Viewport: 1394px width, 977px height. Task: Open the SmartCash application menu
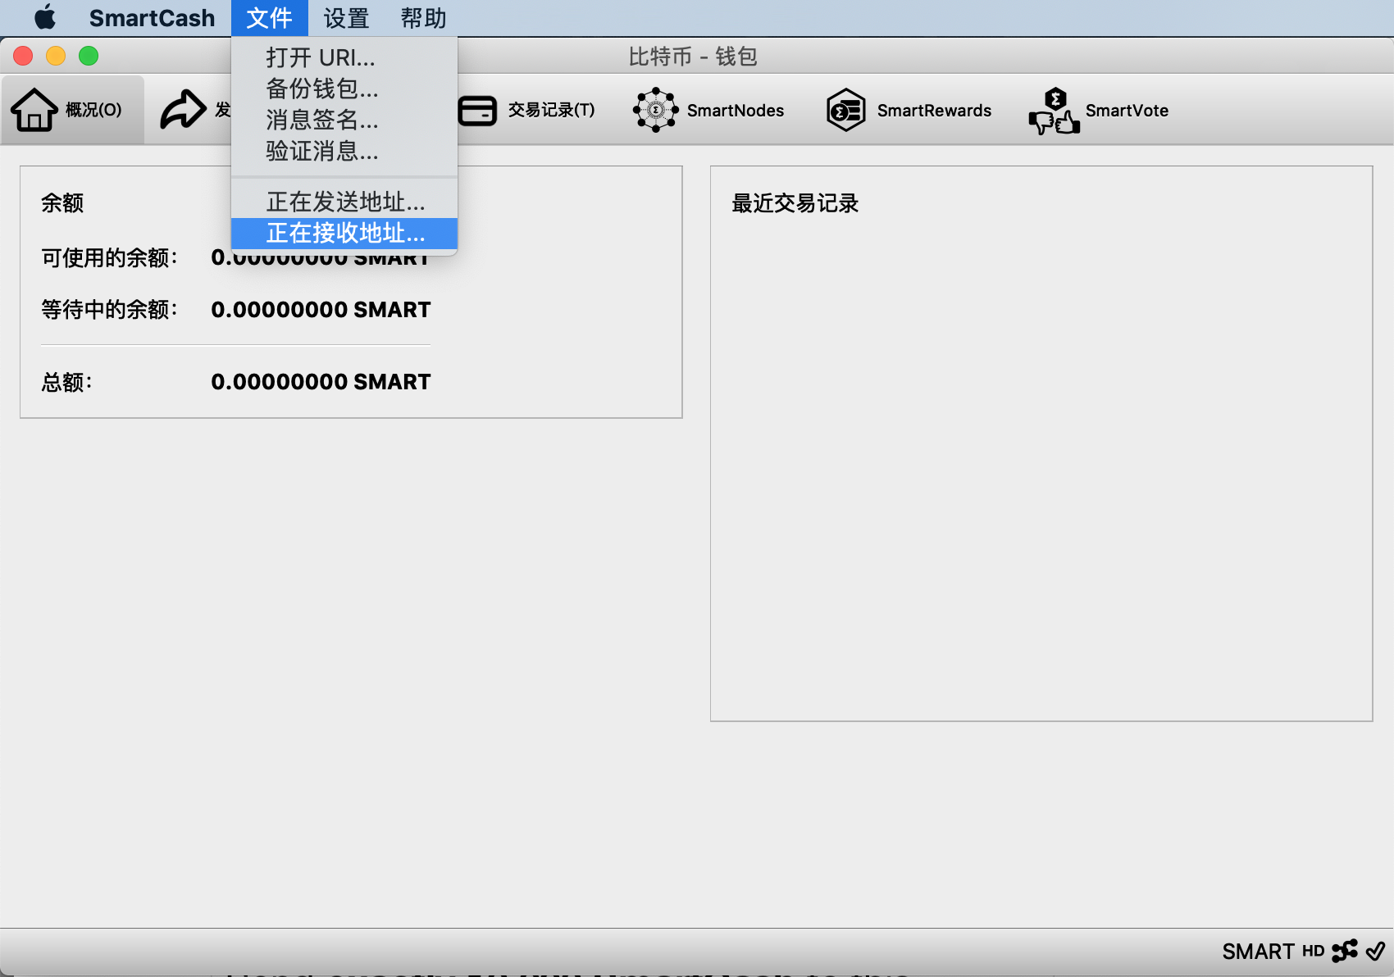coord(152,18)
